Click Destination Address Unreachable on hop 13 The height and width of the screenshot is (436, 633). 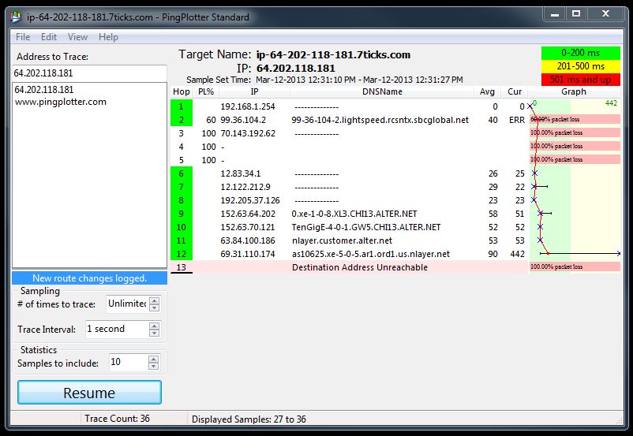point(360,267)
